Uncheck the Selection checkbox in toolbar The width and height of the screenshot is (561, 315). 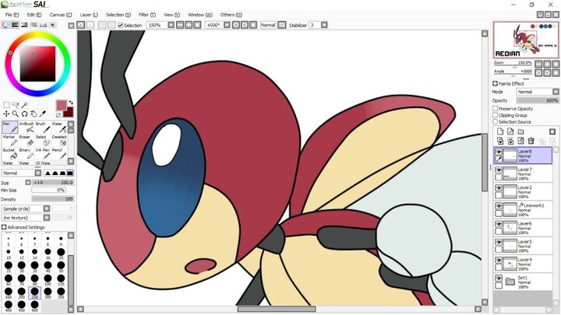[x=121, y=25]
